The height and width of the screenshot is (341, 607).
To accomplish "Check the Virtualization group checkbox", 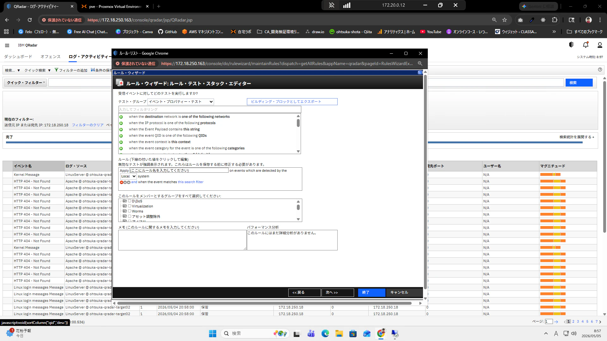I will pos(129,206).
